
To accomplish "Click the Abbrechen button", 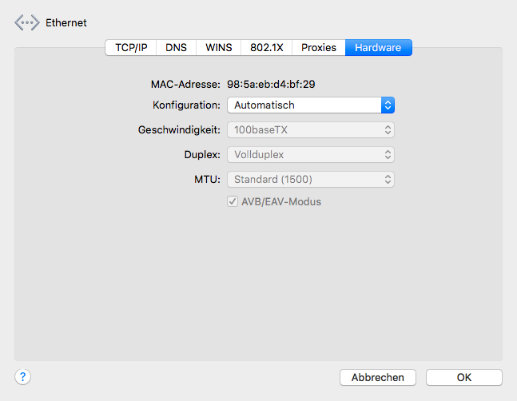I will point(378,377).
